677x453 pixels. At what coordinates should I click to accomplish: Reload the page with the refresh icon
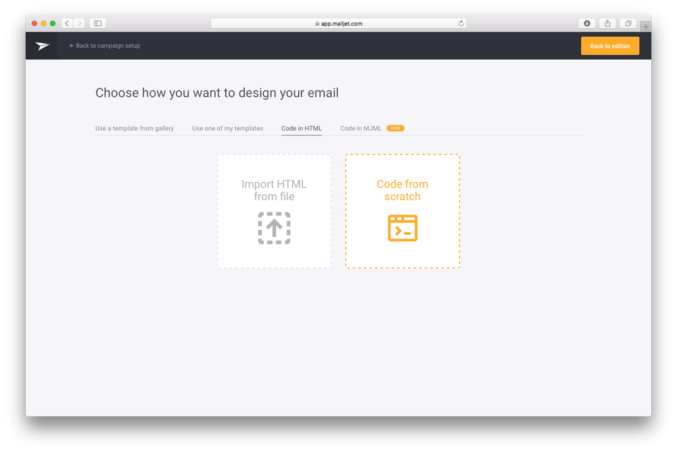point(461,23)
